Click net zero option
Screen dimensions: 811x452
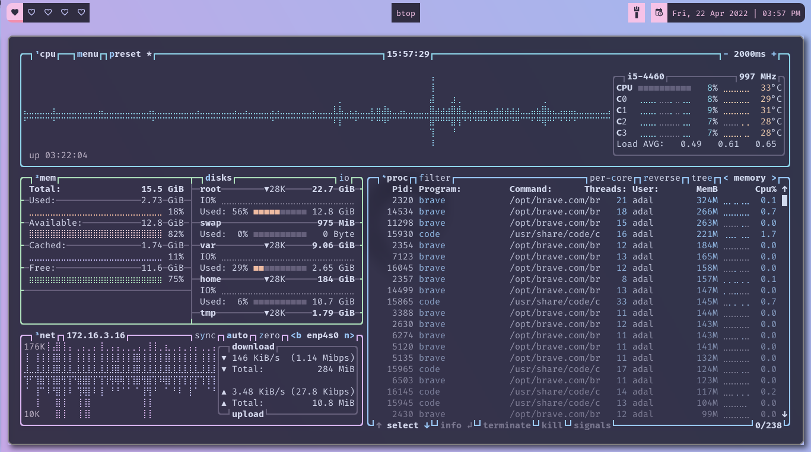(x=269, y=335)
